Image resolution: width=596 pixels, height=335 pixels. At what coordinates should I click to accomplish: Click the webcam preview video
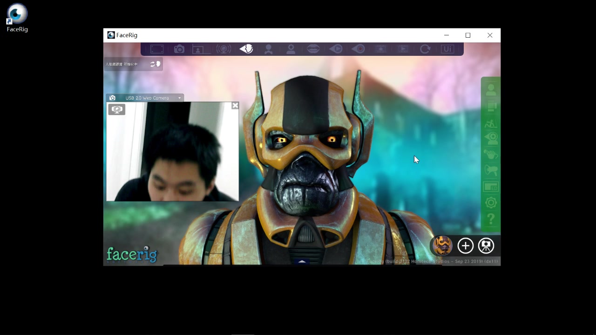tap(173, 152)
